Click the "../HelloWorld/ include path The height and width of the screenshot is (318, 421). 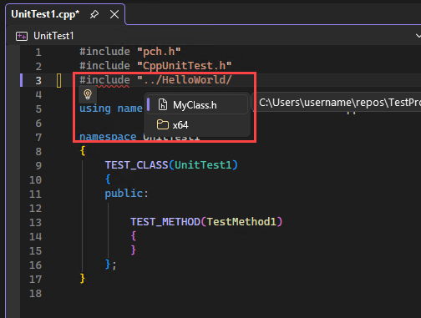(185, 80)
